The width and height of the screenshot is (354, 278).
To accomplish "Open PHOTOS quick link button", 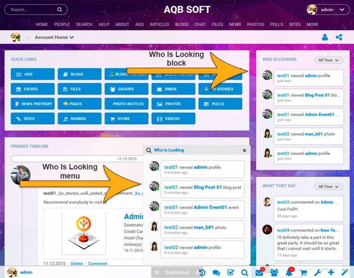I will point(174,104).
